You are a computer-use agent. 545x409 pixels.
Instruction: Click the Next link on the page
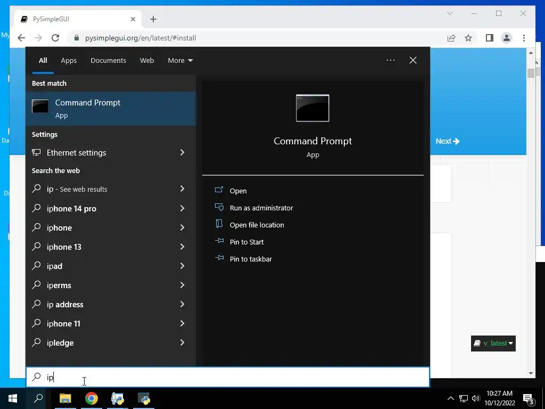click(447, 141)
